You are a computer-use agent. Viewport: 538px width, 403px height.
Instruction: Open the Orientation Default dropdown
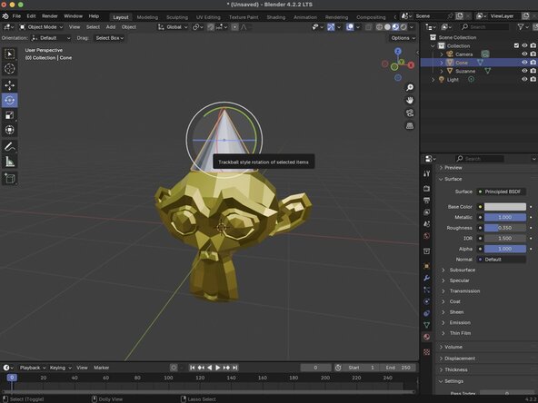point(51,38)
